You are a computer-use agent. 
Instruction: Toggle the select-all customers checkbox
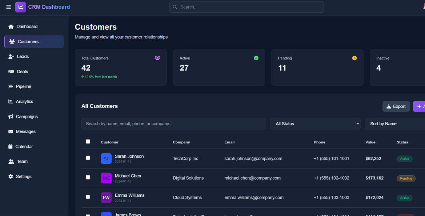coord(88,142)
